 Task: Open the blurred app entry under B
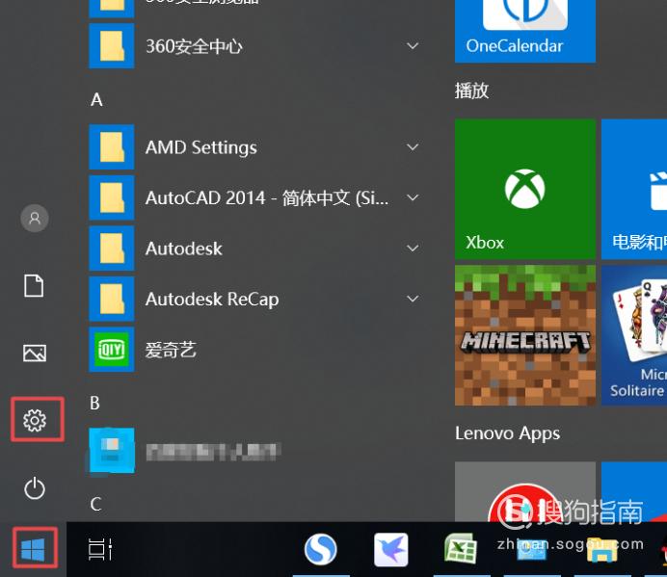184,451
